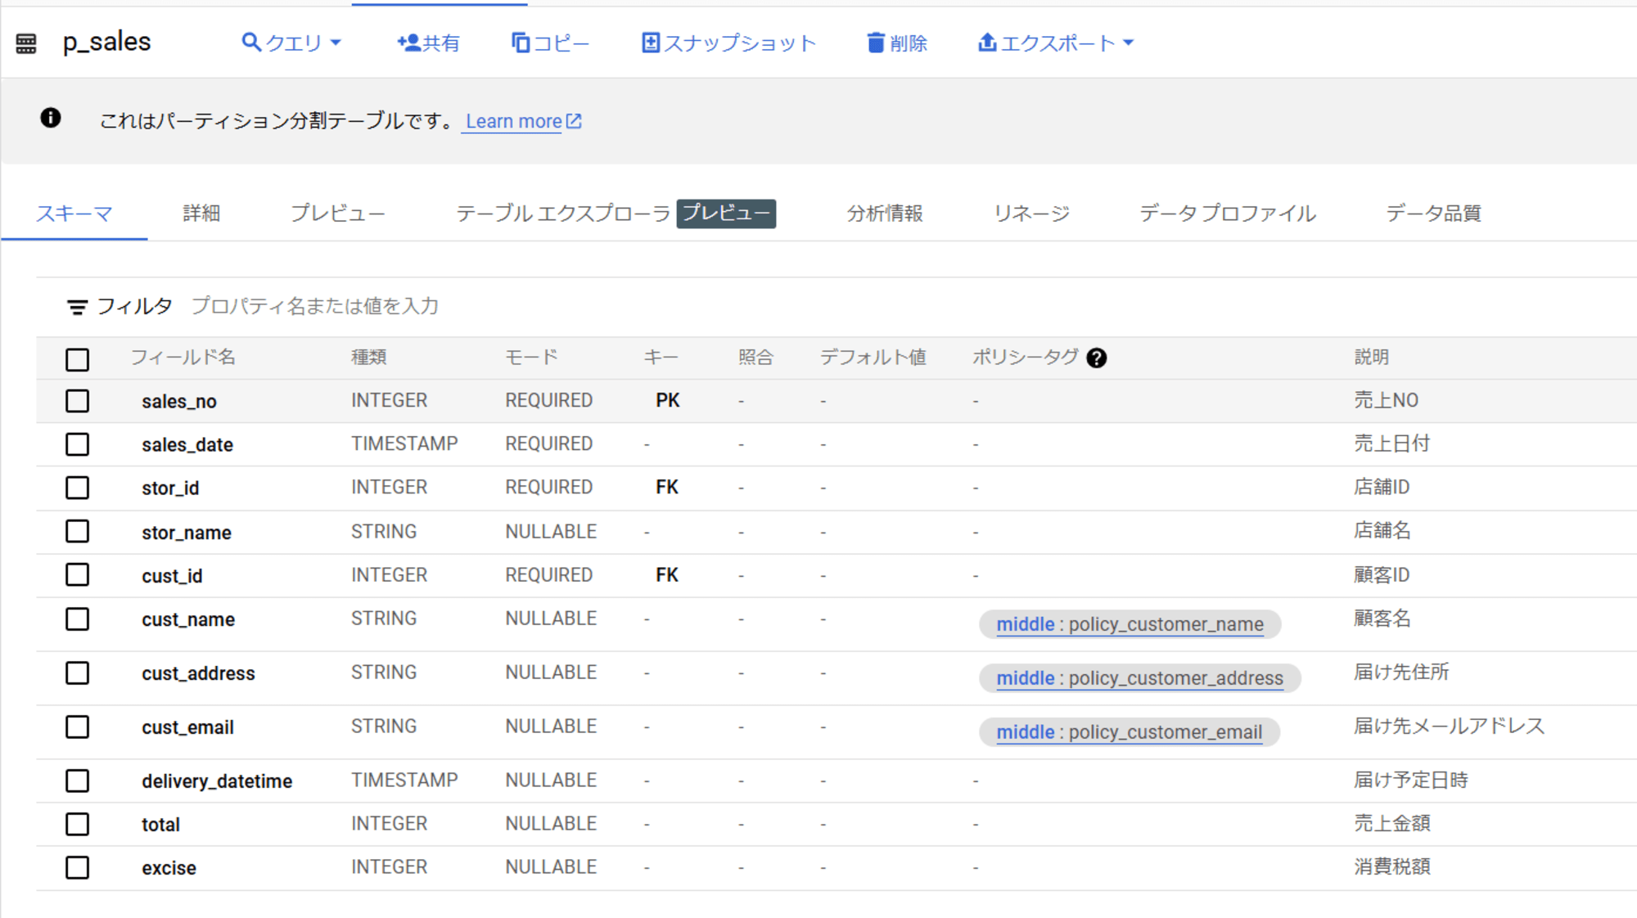Click the データプロファイル tab
Image resolution: width=1637 pixels, height=918 pixels.
(x=1224, y=214)
